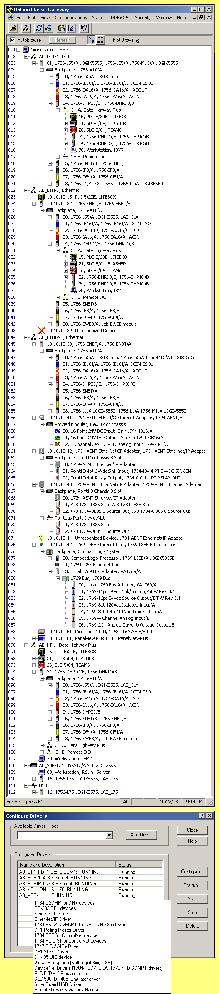Toggle the Autobrowse checkbox
Image resolution: width=219 pixels, height=994 pixels.
pos(13,40)
